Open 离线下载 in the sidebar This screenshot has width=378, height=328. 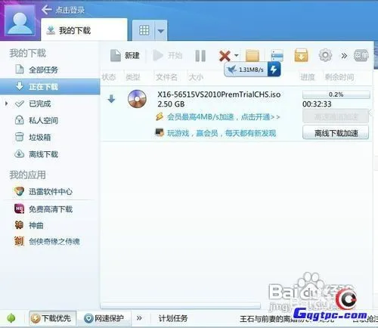pos(43,154)
